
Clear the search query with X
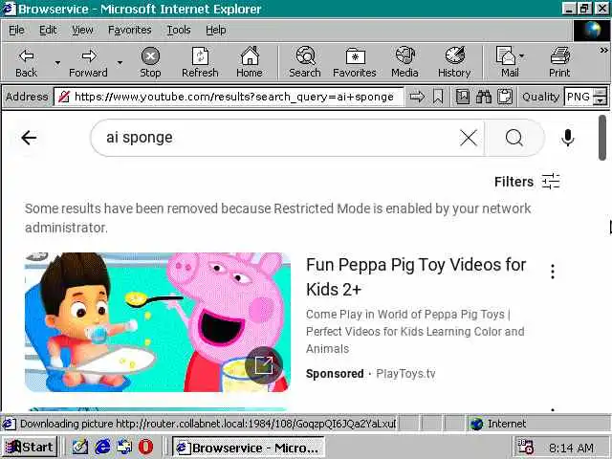[x=469, y=138]
